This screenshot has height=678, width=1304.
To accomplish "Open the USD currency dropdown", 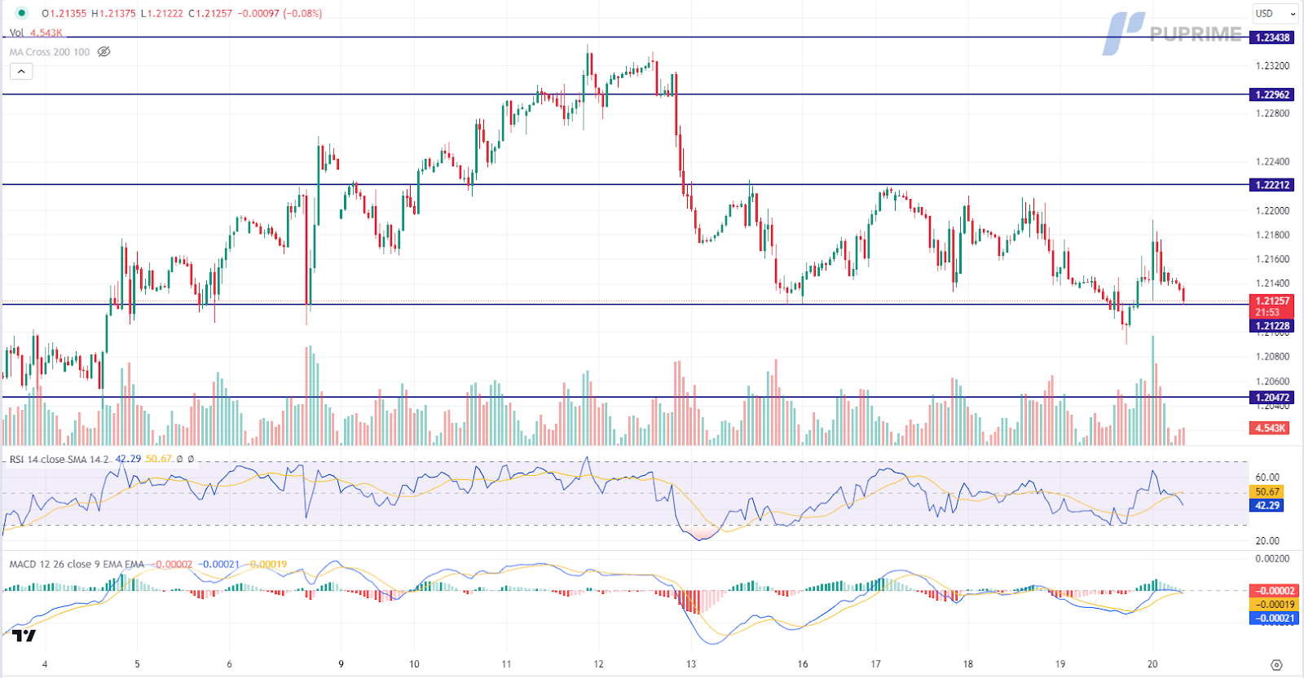I will coord(1275,13).
